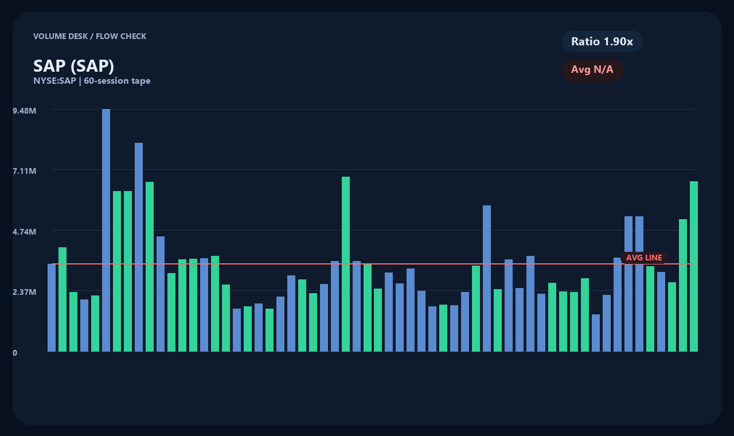Select the 4.74M axis label
This screenshot has width=734, height=436.
[x=23, y=232]
